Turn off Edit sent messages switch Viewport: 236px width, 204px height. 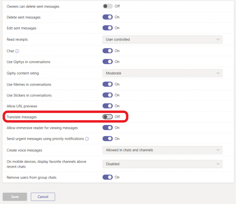(x=108, y=28)
